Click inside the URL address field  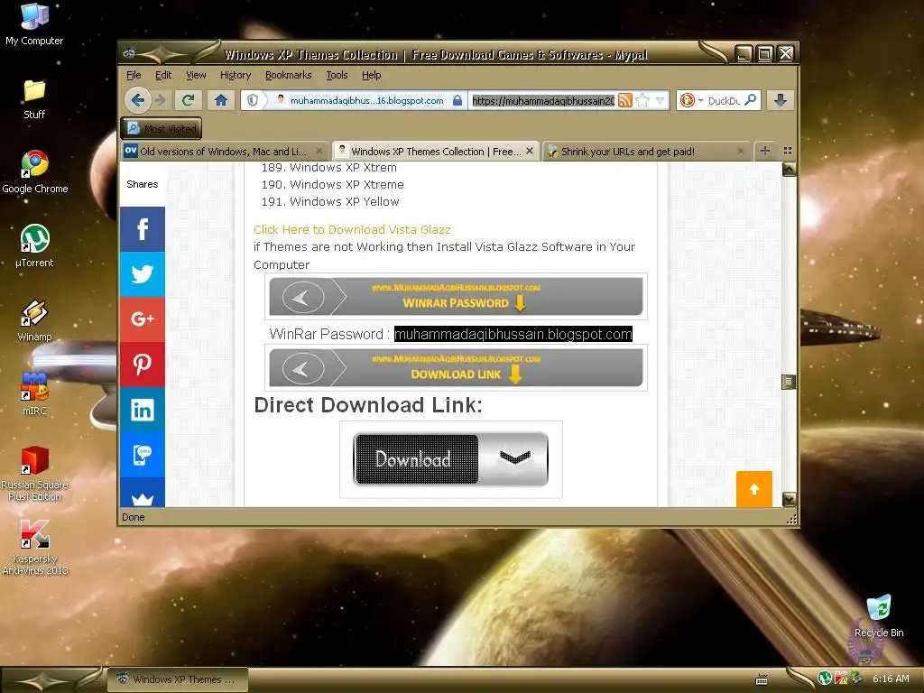(542, 101)
